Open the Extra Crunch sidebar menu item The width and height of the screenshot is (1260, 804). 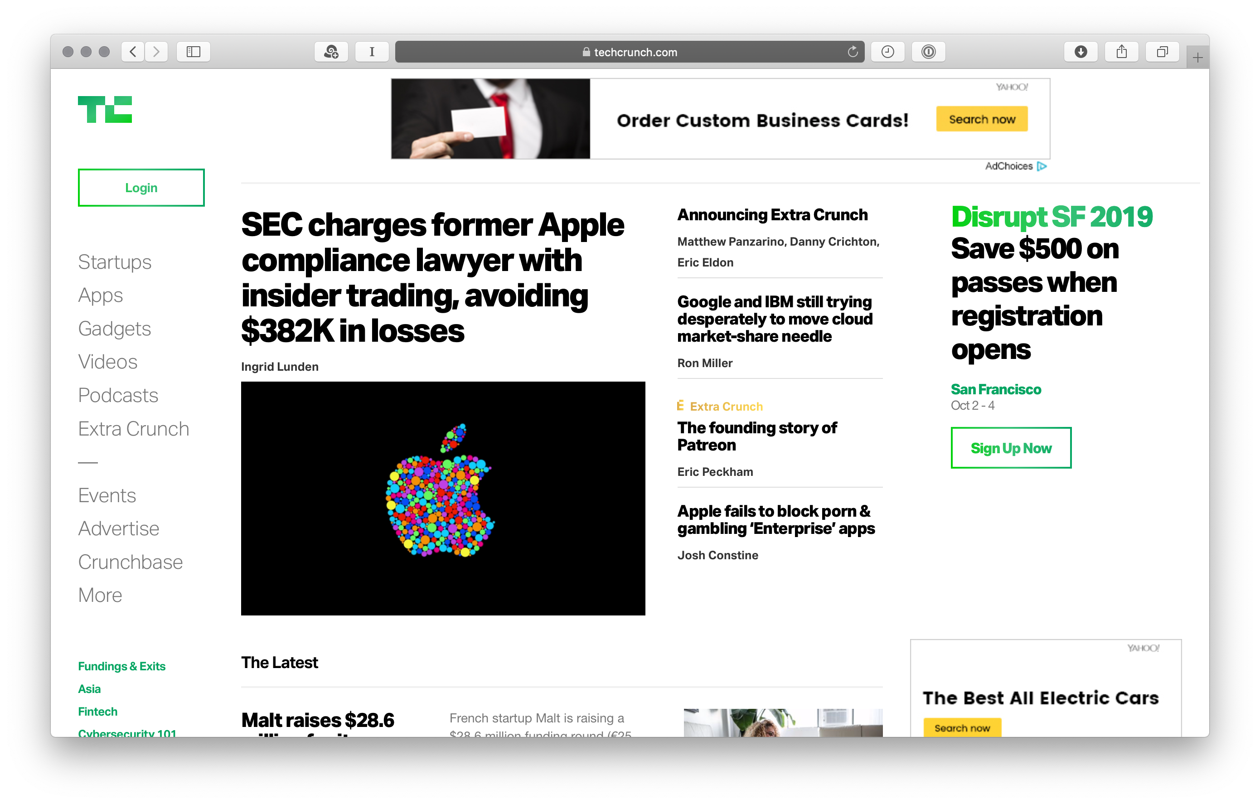click(x=133, y=429)
